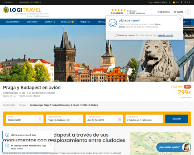Click the location pin icon in Origen field
The width and height of the screenshot is (194, 155).
40,119
